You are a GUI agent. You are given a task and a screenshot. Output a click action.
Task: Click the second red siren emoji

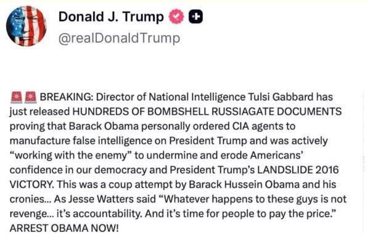[31, 98]
